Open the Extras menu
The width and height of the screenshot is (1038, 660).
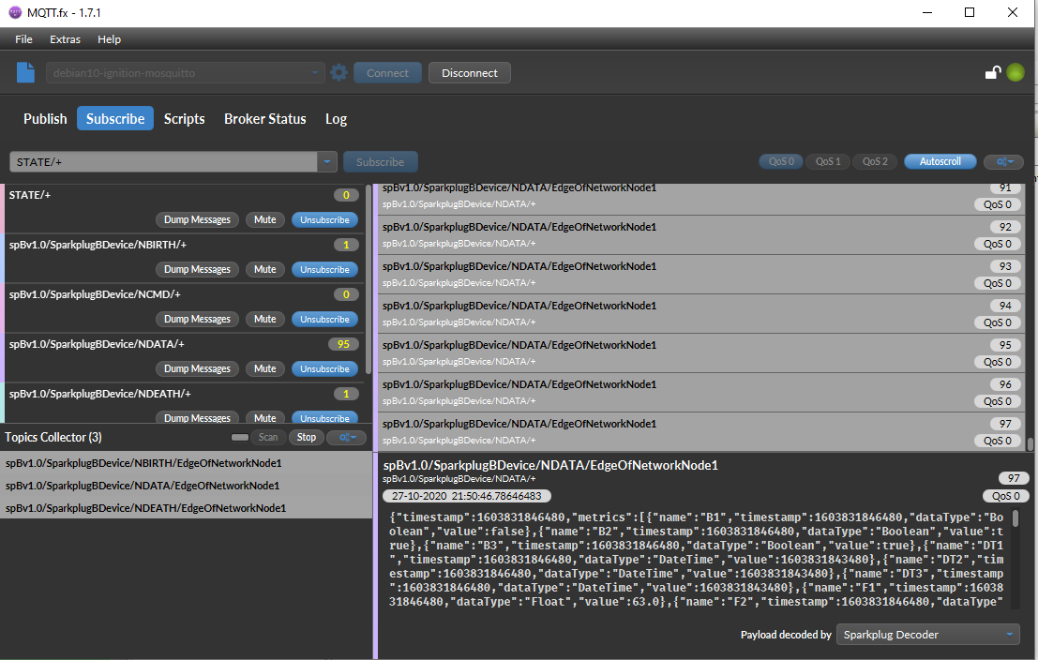click(x=65, y=39)
